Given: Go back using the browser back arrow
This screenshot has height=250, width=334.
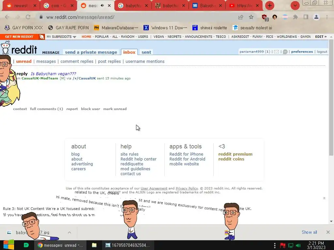Looking at the screenshot, I should (7, 17).
